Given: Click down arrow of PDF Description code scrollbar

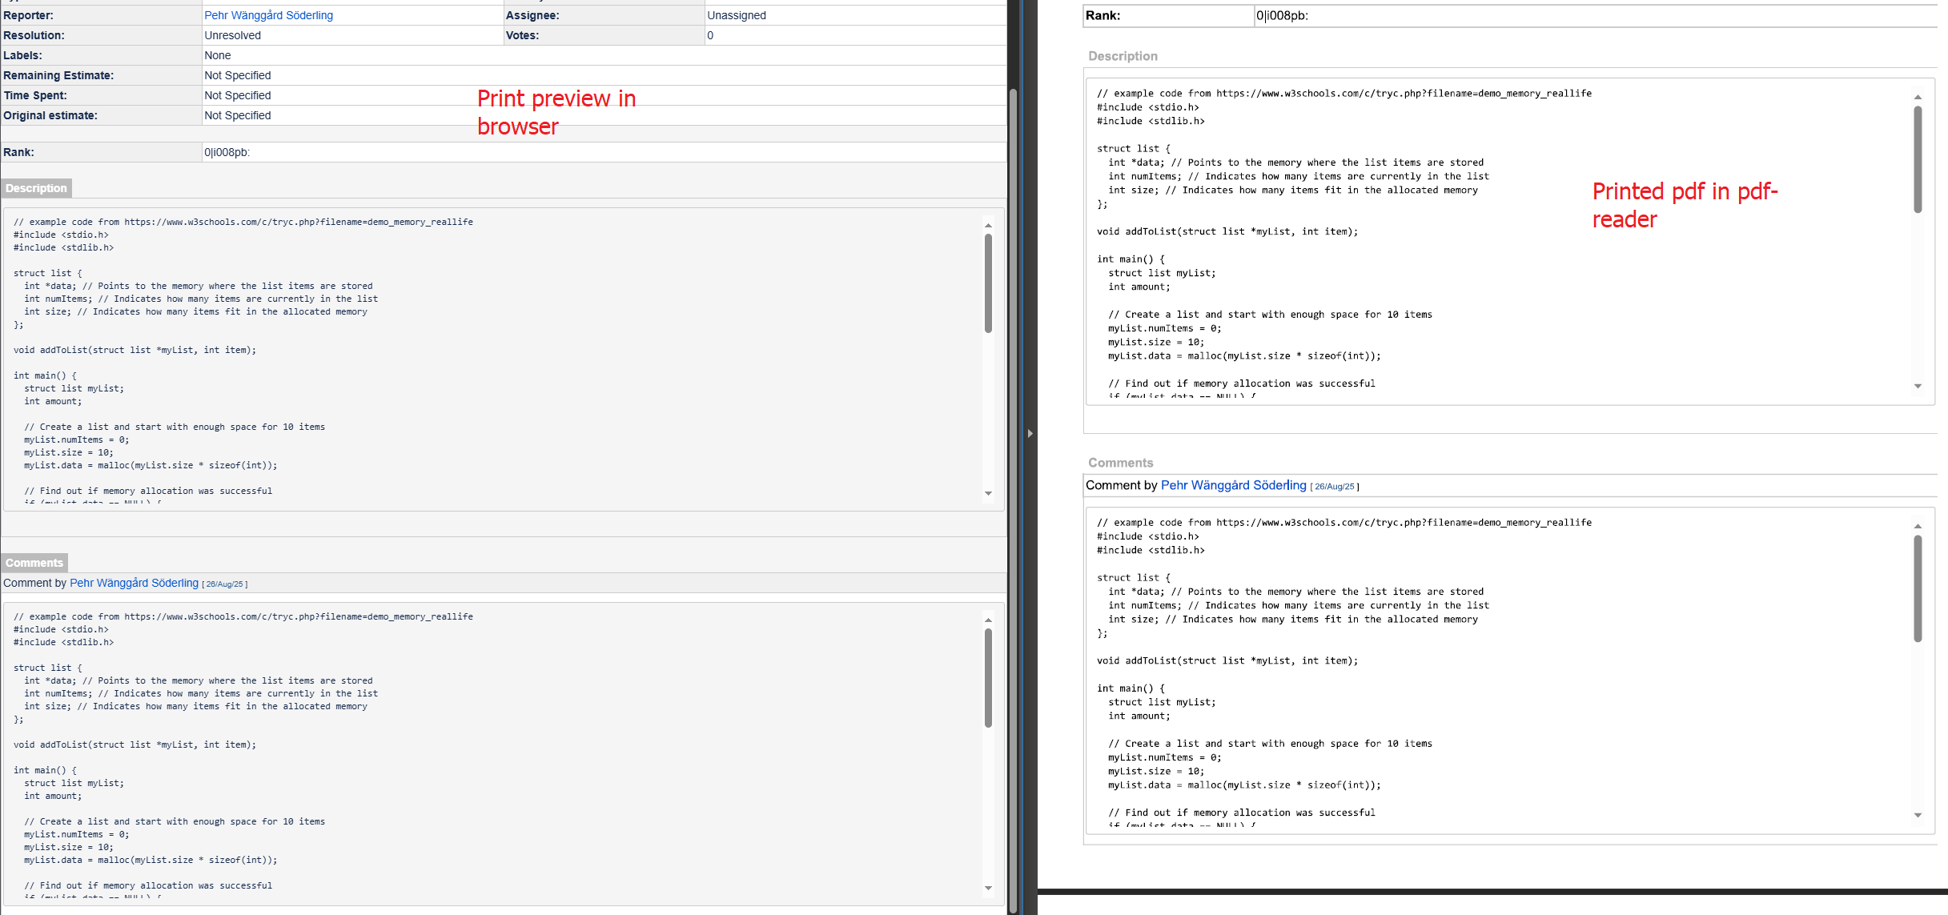Looking at the screenshot, I should [x=1918, y=386].
